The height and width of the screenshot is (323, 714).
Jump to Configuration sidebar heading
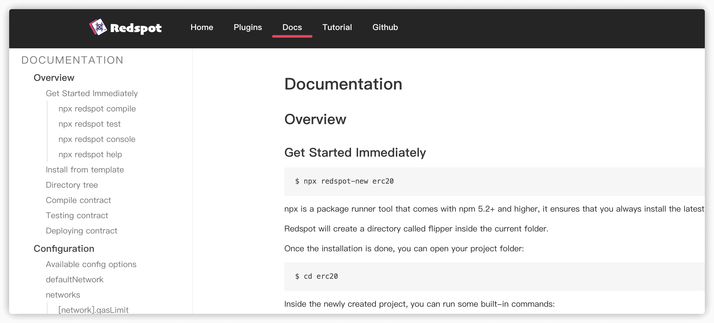coord(64,249)
